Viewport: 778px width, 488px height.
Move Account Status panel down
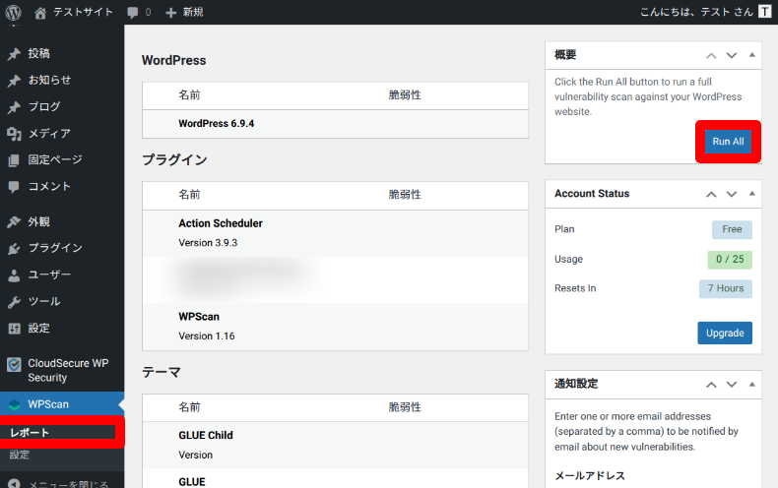pyautogui.click(x=732, y=194)
